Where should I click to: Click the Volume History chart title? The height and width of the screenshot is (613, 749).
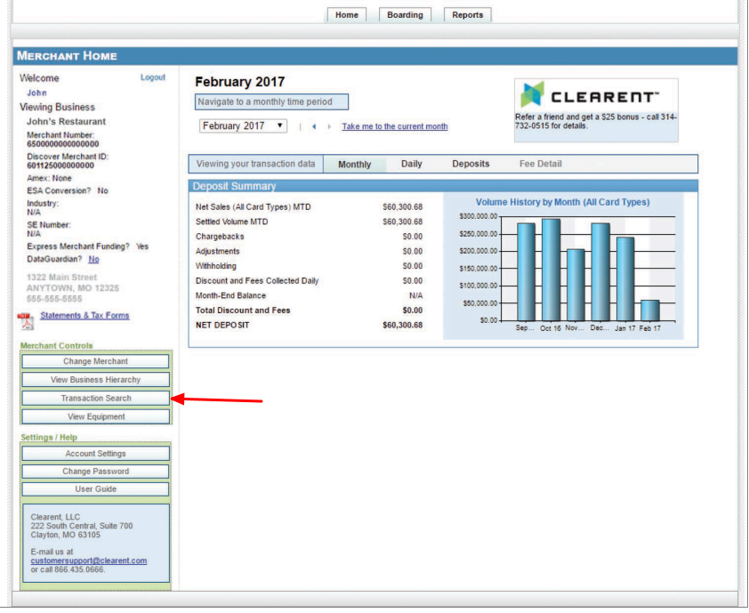point(563,202)
